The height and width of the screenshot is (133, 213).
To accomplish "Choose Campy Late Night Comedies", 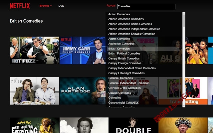I will 126,73.
